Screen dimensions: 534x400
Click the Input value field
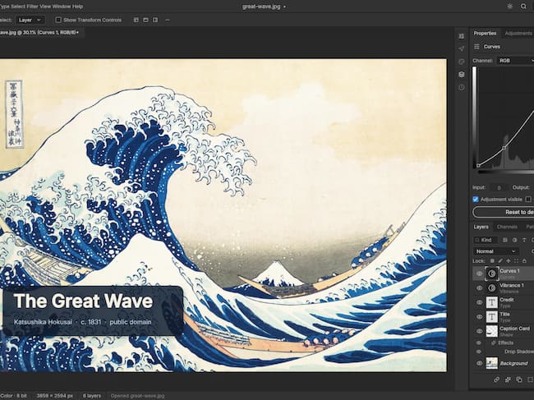coord(499,187)
